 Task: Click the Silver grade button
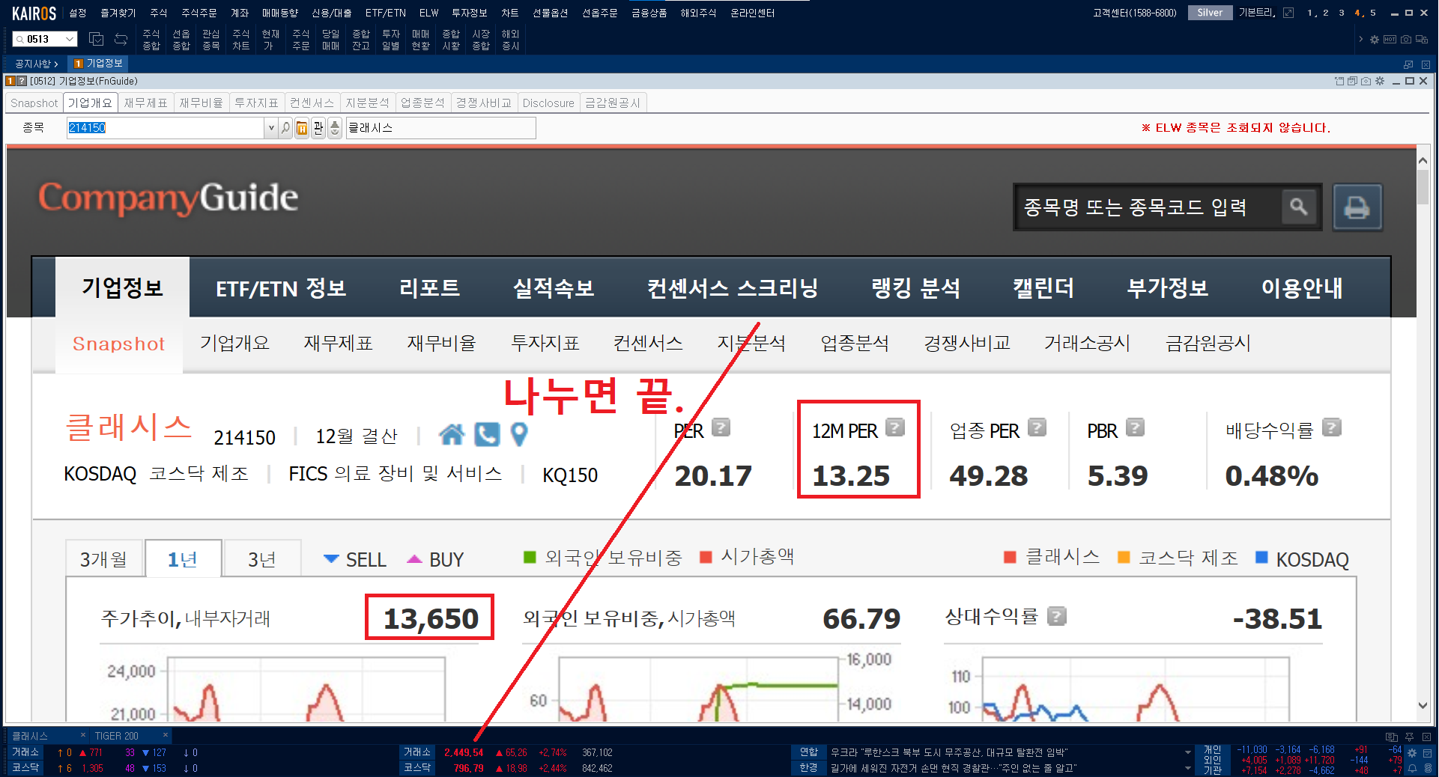coord(1210,13)
